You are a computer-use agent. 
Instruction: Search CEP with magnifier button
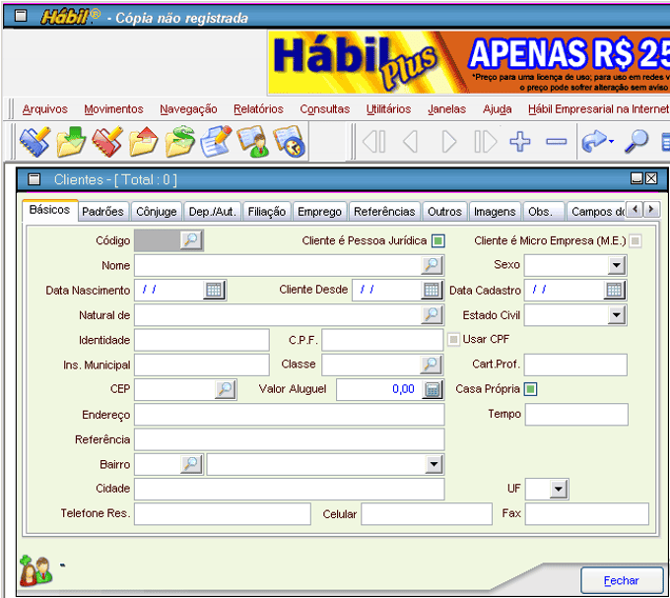[226, 389]
